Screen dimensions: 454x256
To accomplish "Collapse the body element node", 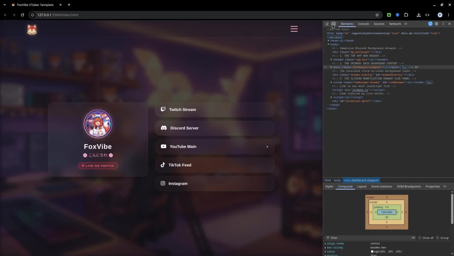I will [328, 45].
